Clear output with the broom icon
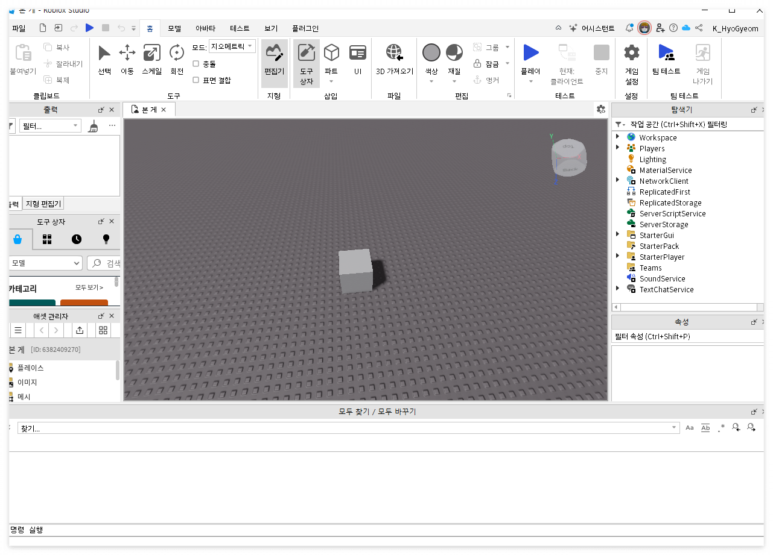Screen dimensions: 773x555 coord(93,126)
